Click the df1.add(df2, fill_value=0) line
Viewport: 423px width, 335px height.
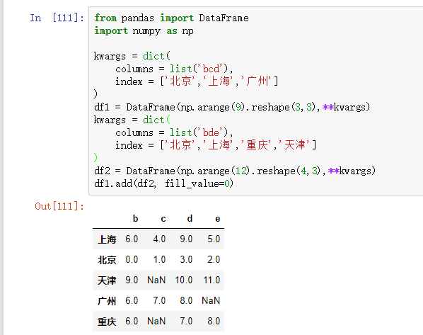pos(163,183)
